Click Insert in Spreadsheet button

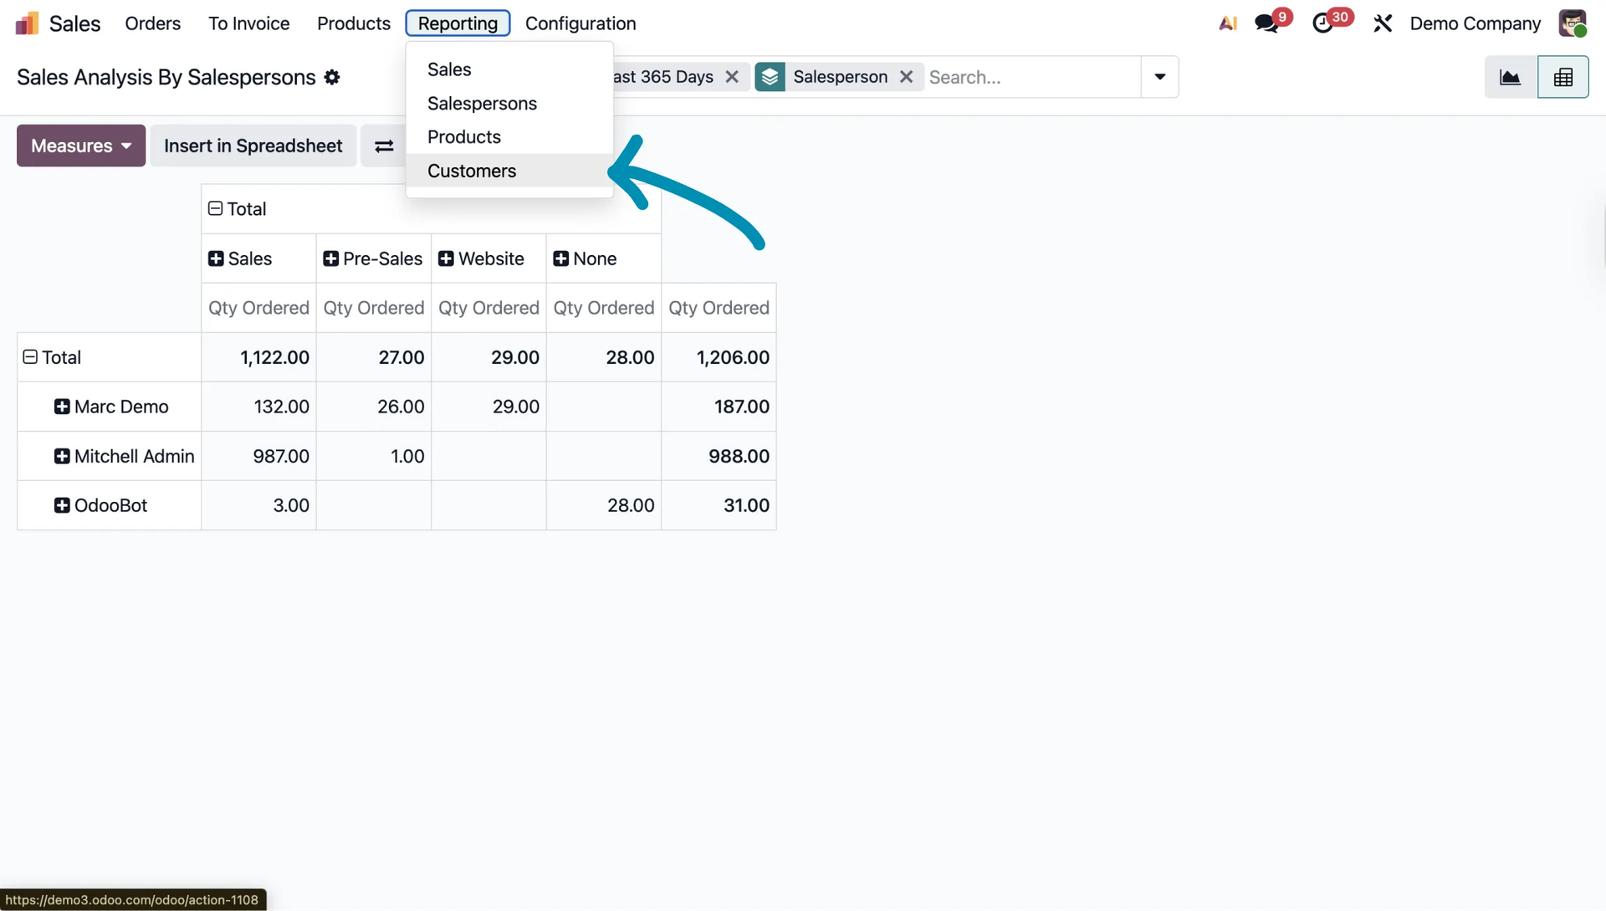coord(253,146)
